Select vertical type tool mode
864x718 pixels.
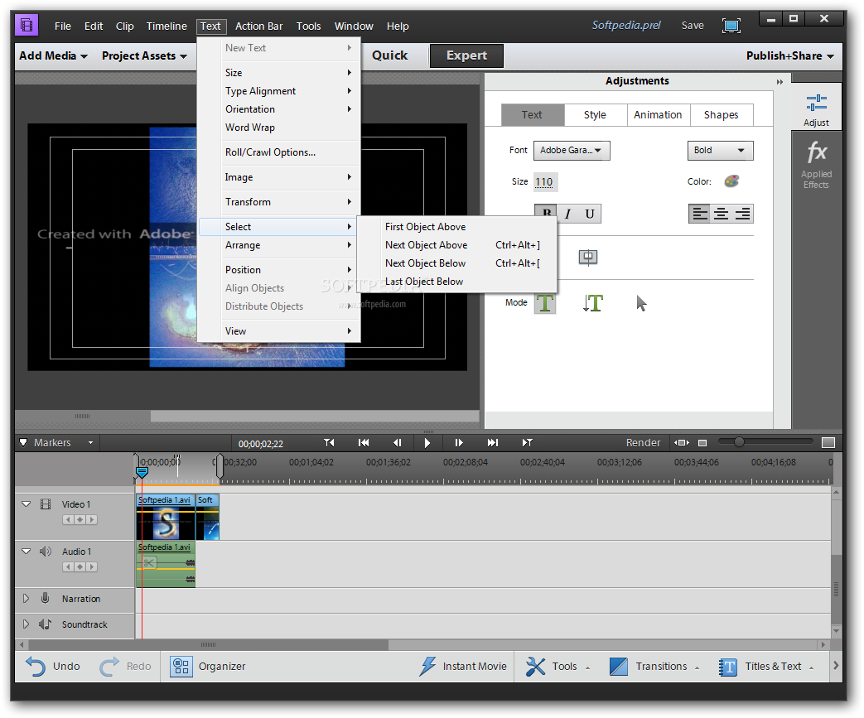point(593,302)
